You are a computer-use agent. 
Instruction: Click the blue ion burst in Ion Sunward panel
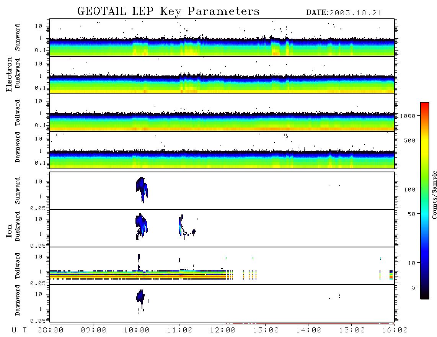point(142,190)
